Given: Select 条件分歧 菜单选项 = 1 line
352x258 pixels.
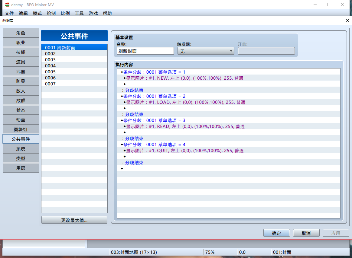Looking at the screenshot, I should 229,72.
